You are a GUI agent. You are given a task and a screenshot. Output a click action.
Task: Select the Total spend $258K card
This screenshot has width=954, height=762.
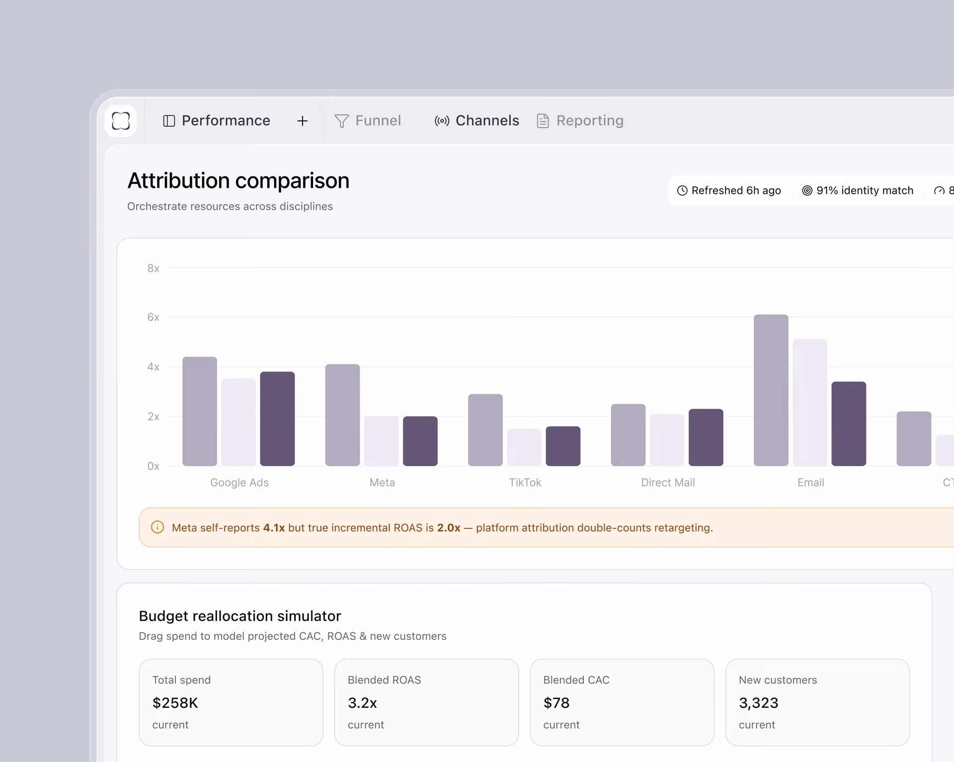pos(231,702)
